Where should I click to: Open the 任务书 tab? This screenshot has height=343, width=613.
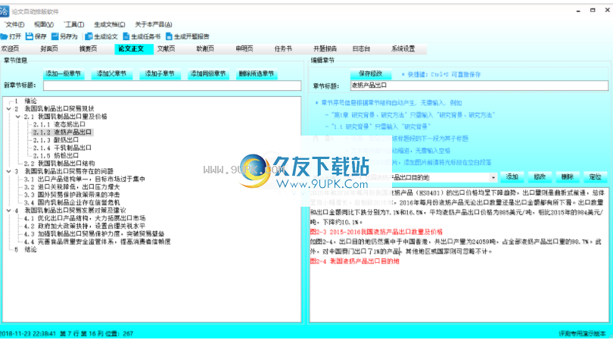click(x=284, y=49)
